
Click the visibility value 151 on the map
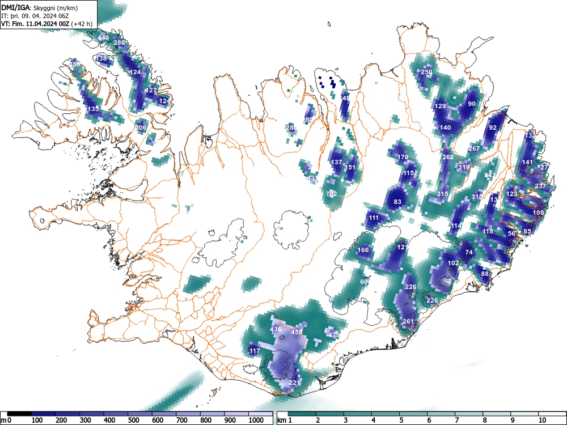pos(350,167)
